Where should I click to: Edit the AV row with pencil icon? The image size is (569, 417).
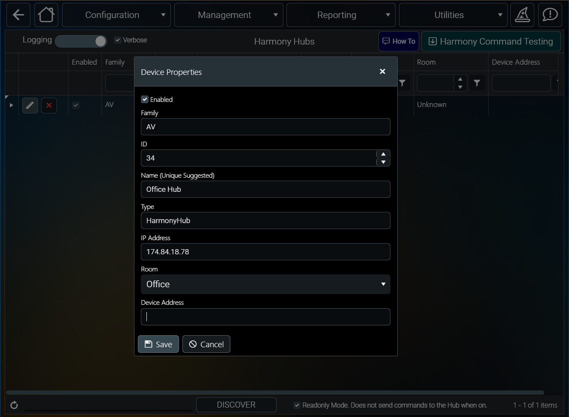coord(30,105)
